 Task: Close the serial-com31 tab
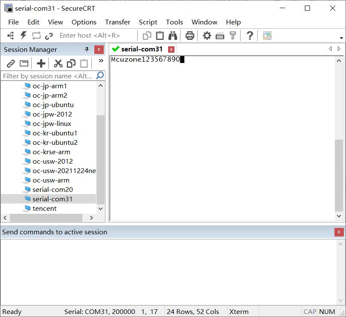[x=171, y=49]
